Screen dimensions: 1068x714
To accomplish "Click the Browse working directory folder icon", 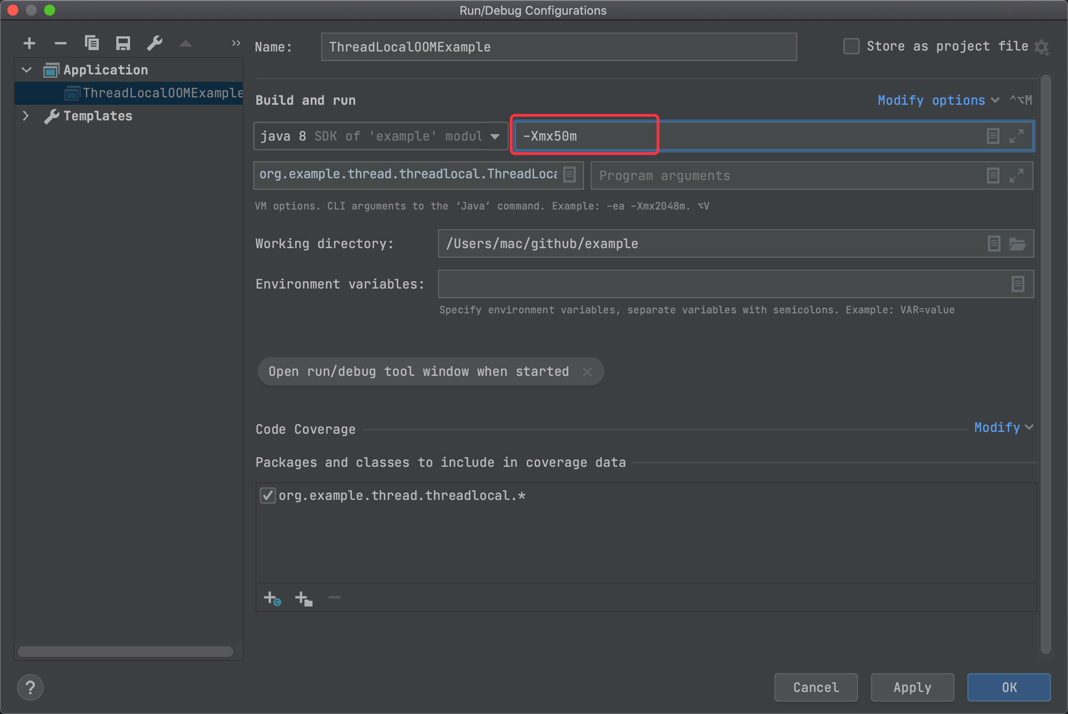I will pyautogui.click(x=1017, y=244).
